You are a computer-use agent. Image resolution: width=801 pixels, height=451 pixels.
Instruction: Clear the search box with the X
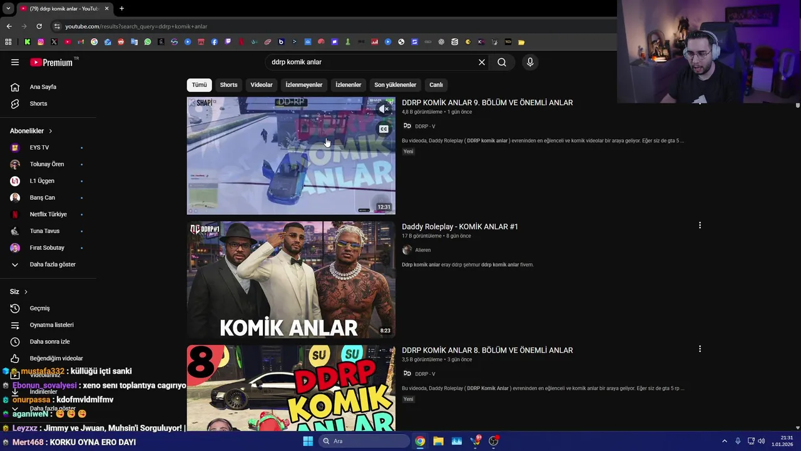[482, 62]
